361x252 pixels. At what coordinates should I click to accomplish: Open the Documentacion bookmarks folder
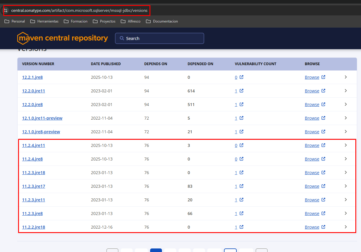point(162,21)
